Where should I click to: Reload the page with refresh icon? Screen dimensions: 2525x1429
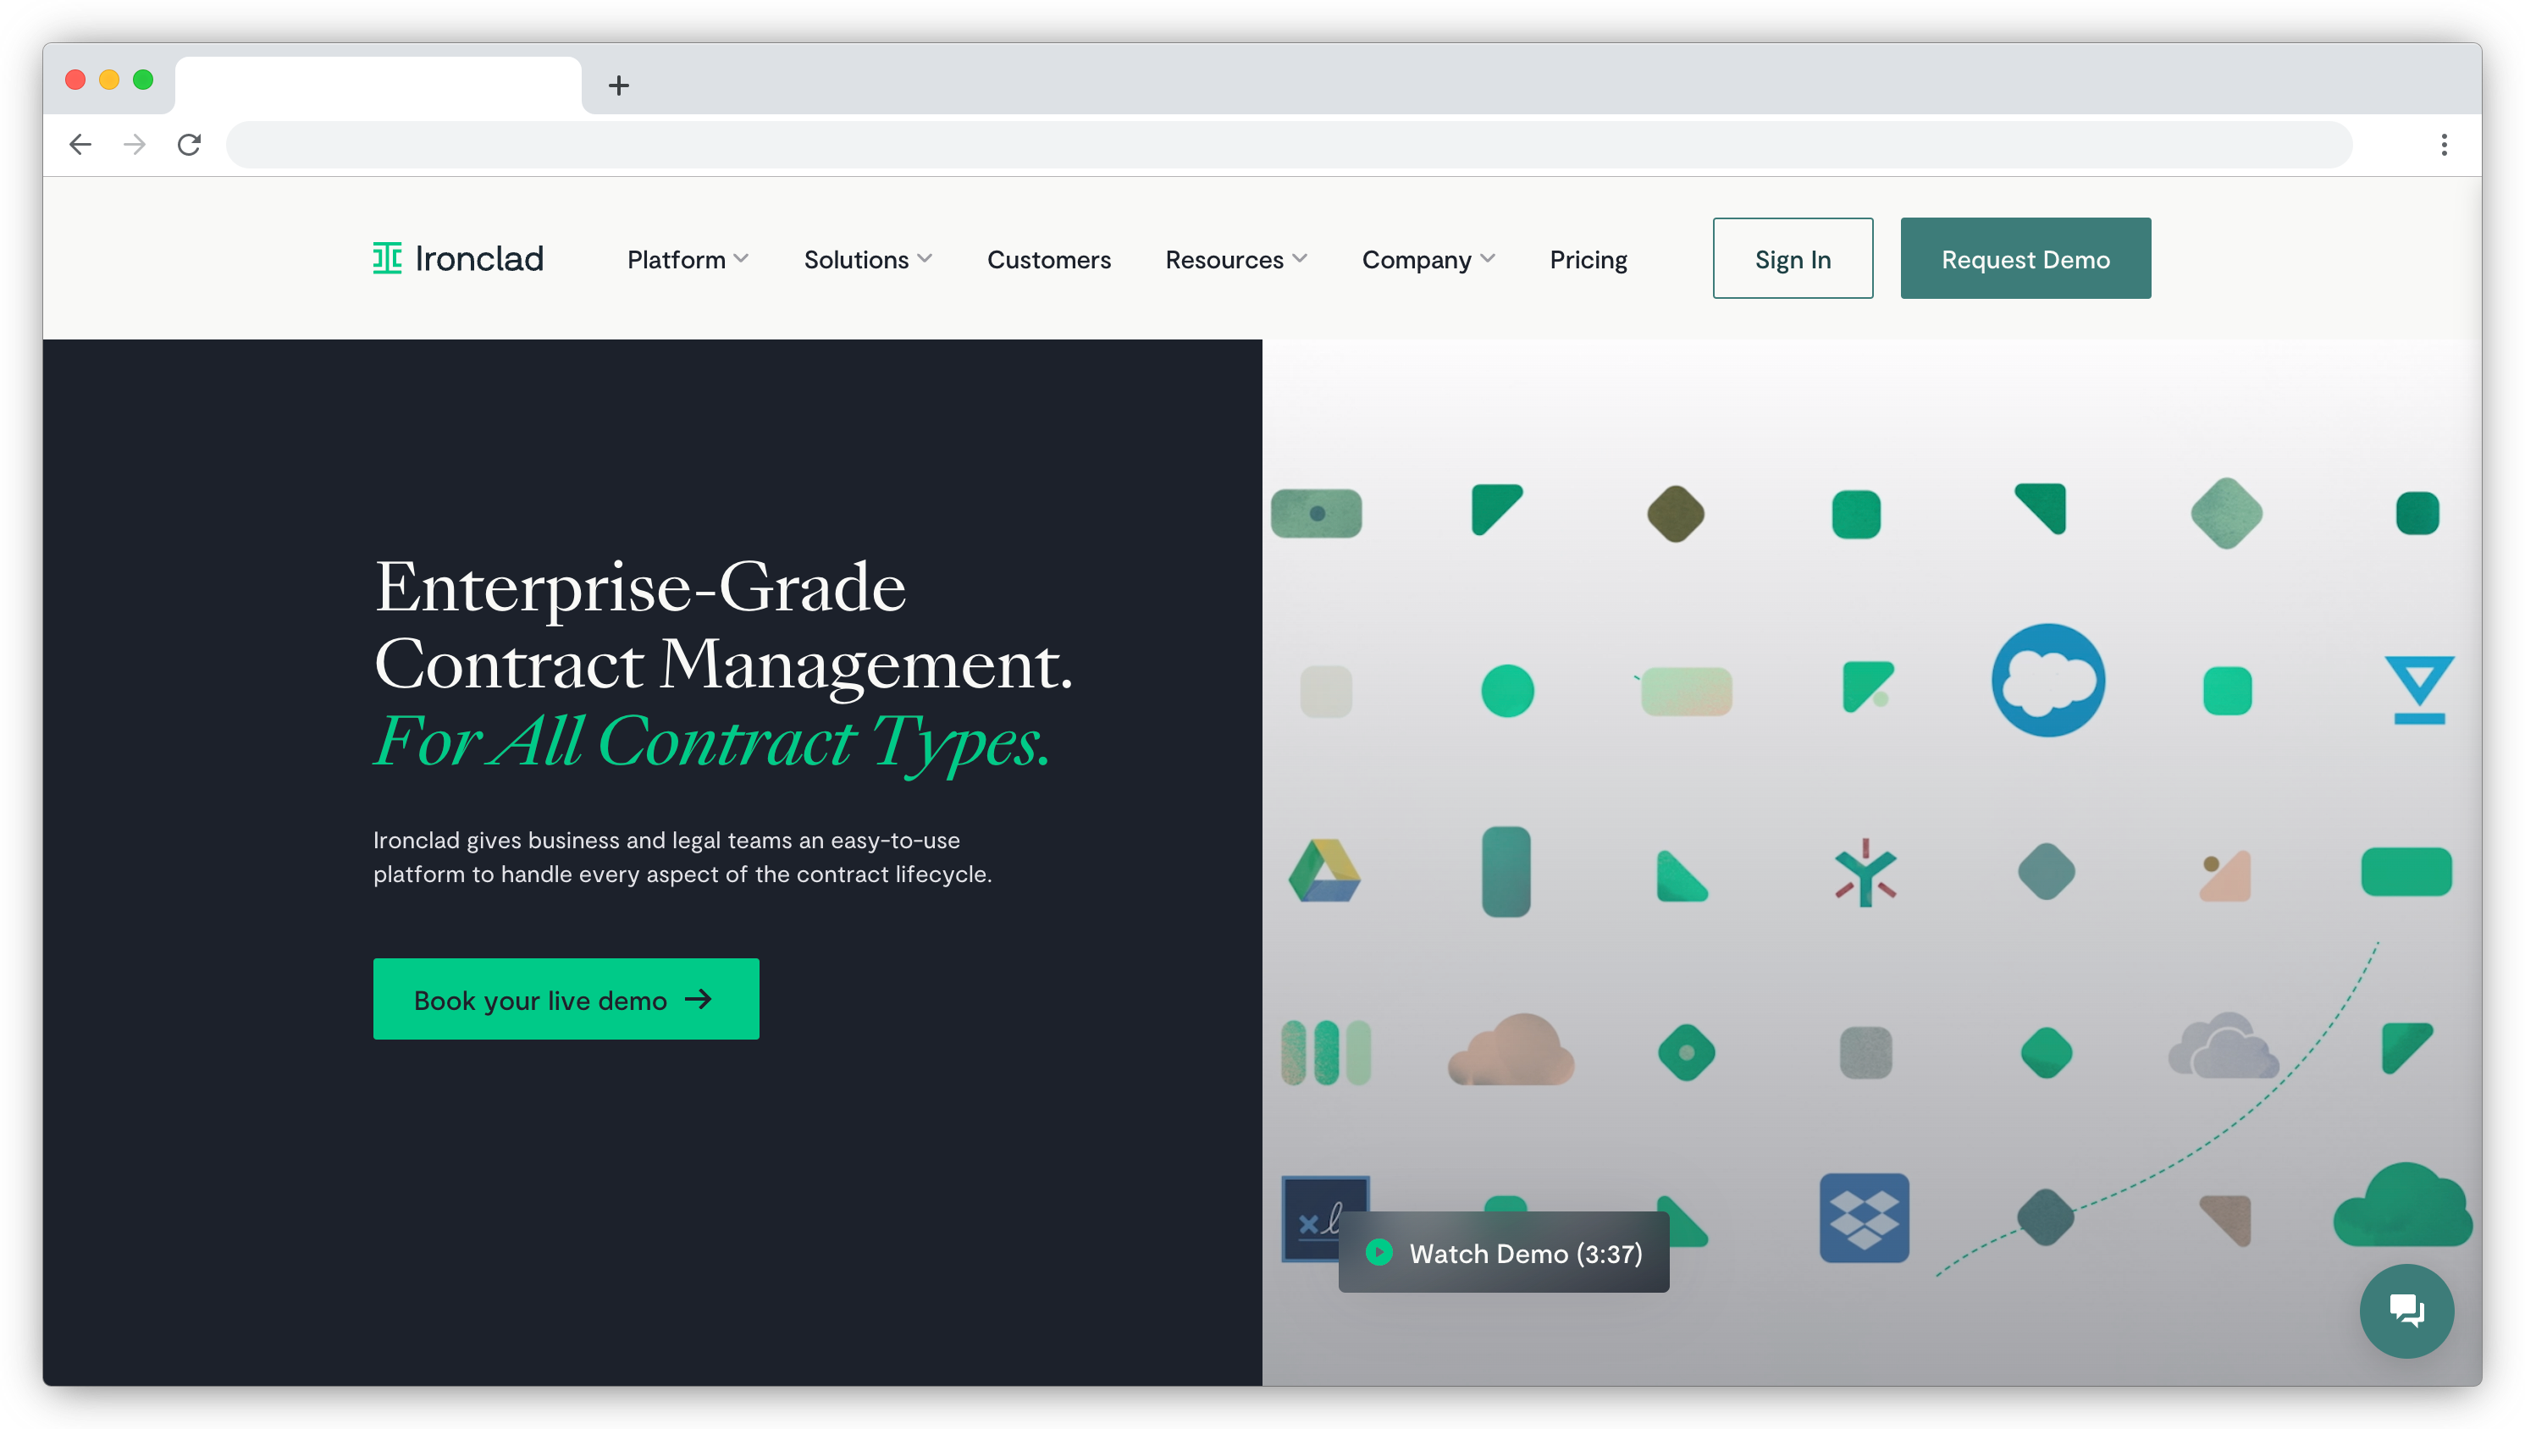click(190, 144)
